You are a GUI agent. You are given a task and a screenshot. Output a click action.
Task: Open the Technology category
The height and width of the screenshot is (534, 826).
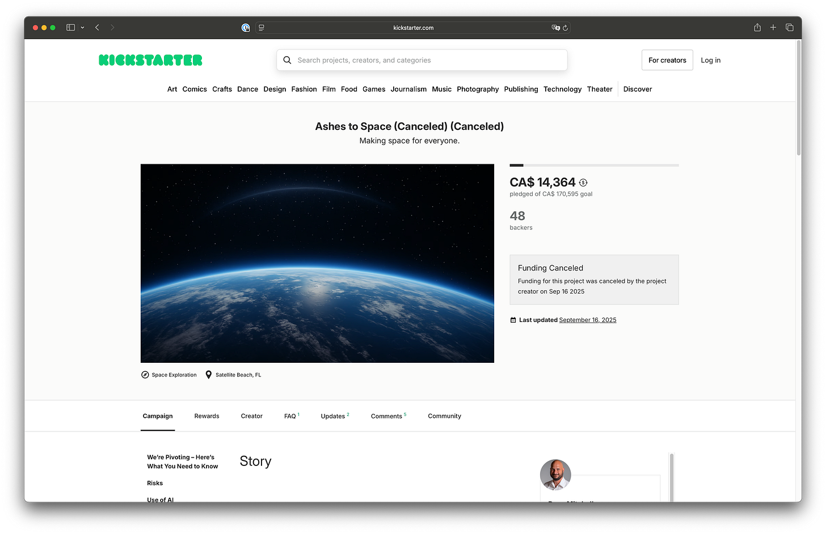coord(562,89)
